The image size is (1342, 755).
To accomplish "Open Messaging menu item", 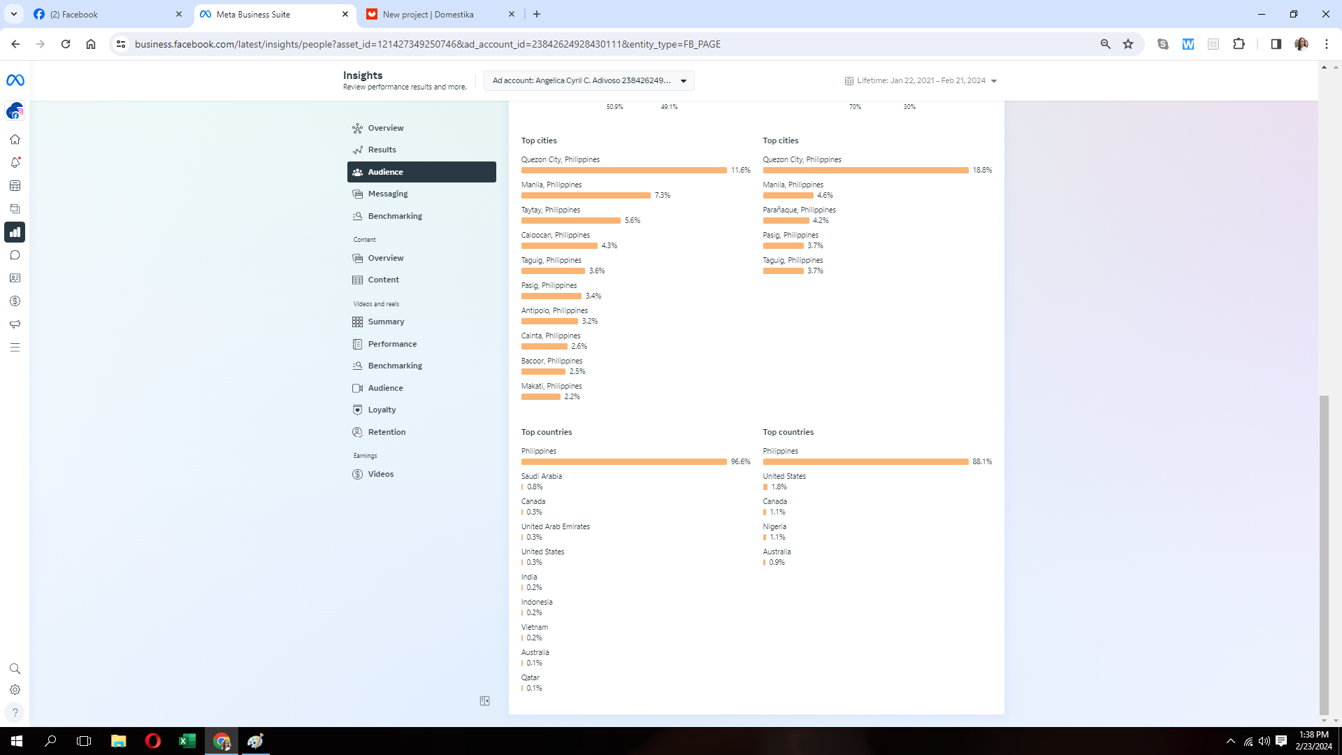I will click(421, 194).
